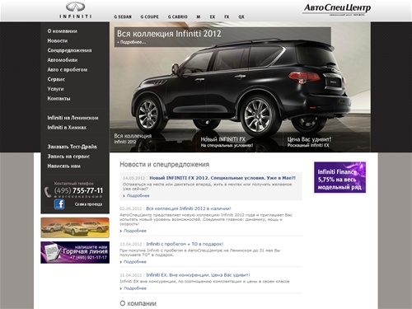Click 'Написать нам' link

64,166
